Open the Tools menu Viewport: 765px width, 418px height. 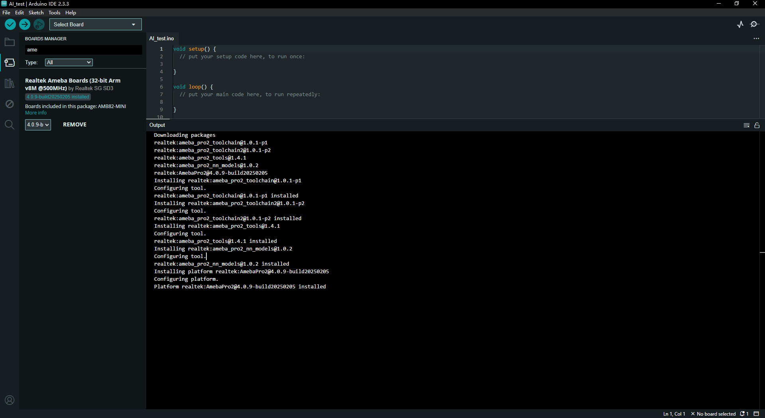click(x=54, y=13)
